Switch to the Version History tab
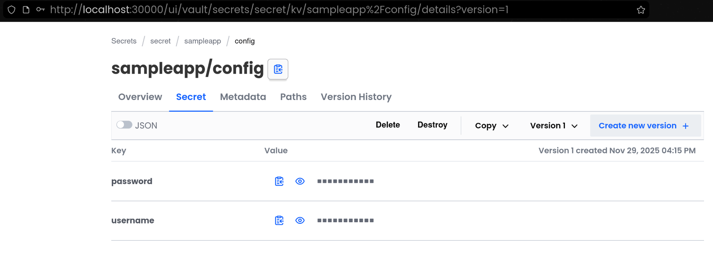This screenshot has height=253, width=713. 356,97
